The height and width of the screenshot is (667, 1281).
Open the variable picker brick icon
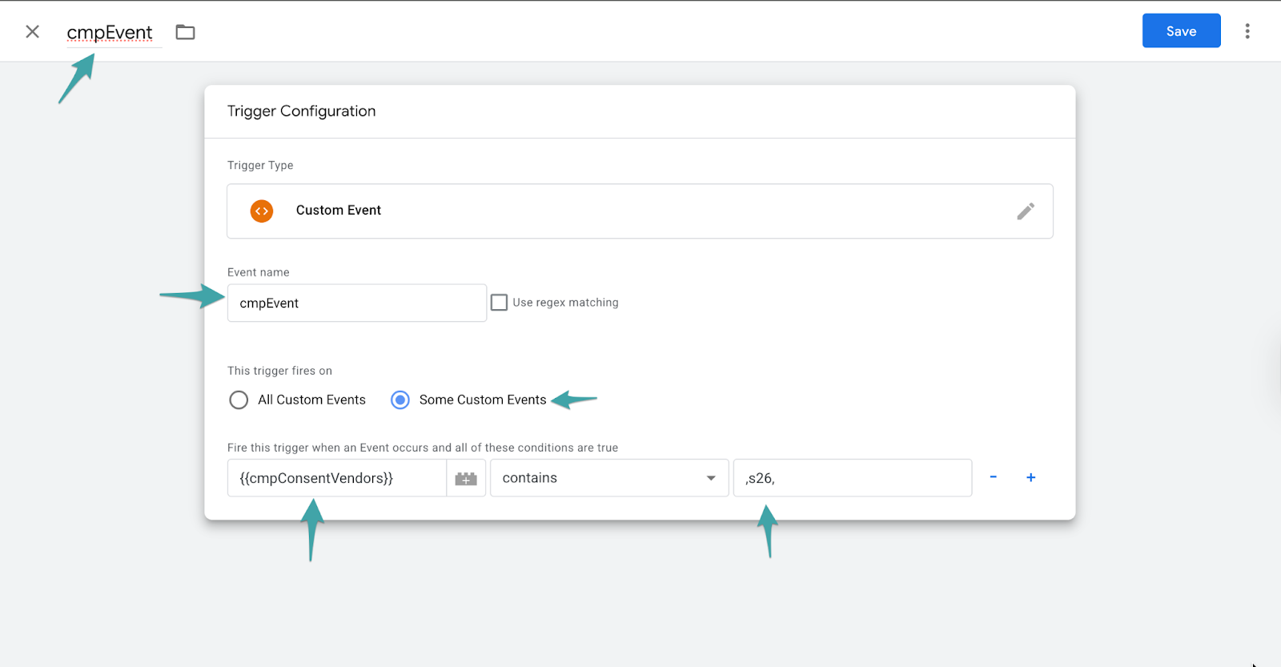[466, 478]
